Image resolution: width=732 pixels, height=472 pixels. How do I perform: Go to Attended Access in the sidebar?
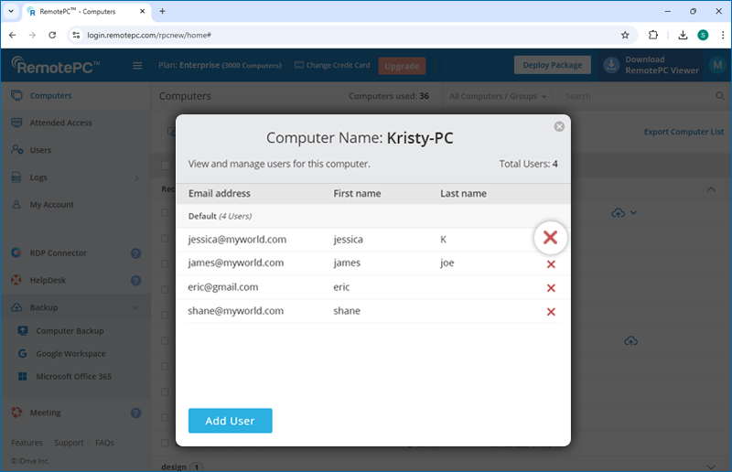60,123
